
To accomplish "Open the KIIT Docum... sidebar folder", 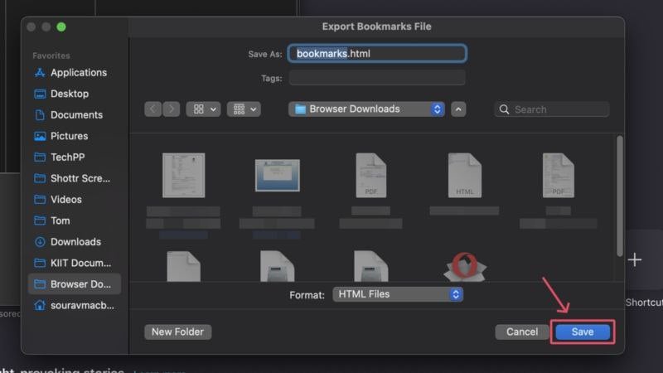I will click(75, 263).
